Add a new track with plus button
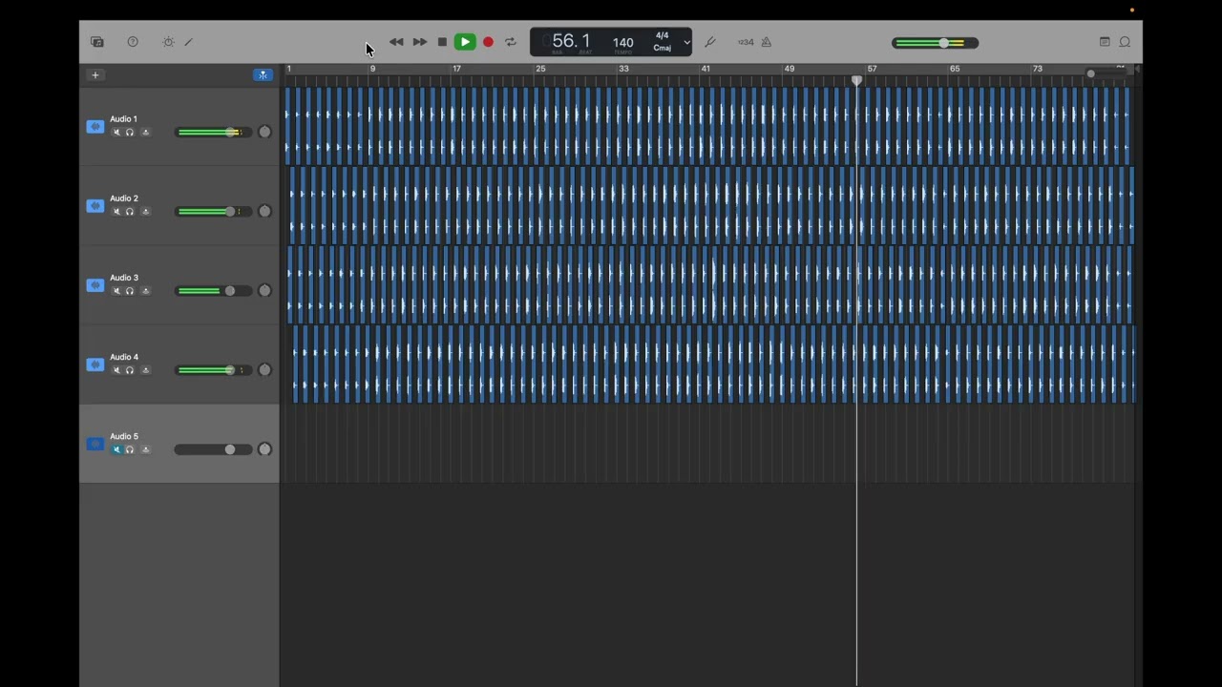This screenshot has width=1222, height=687. 95,75
